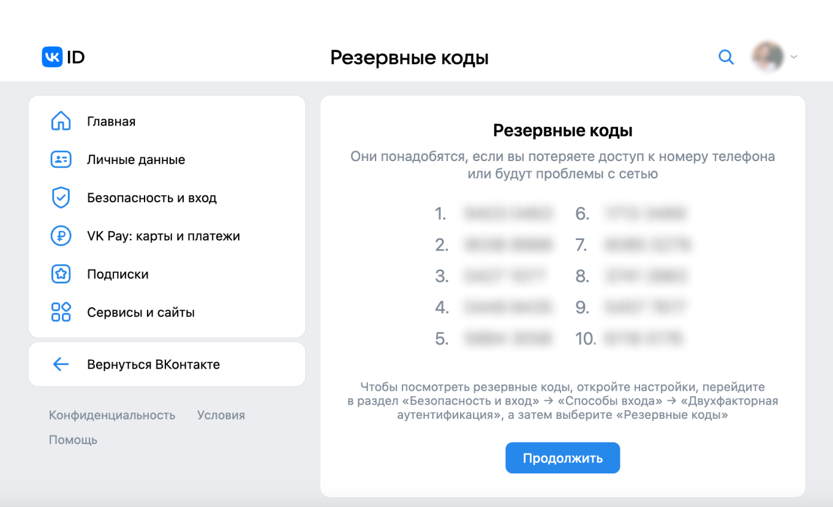Click the VK ID logo
Screen dimensions: 833x507
point(62,56)
